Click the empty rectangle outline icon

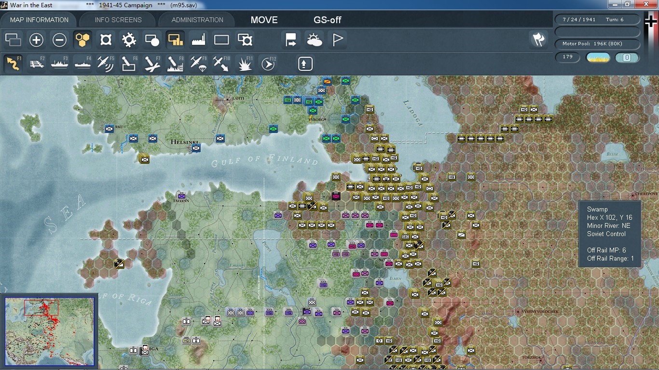pyautogui.click(x=221, y=40)
